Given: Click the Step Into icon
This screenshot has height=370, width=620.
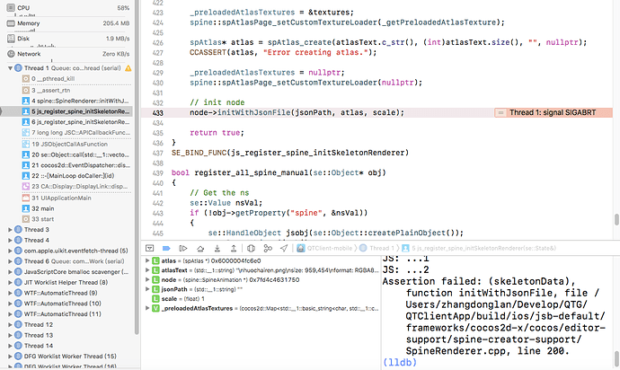Looking at the screenshot, I should 217,248.
